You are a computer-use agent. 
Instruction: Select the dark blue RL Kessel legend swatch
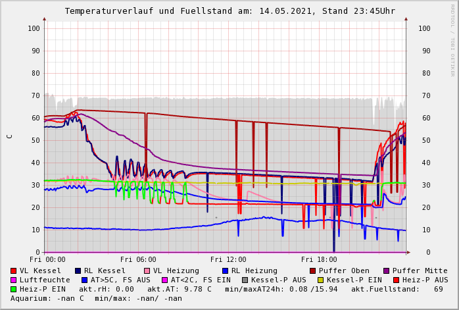[x=78, y=271]
